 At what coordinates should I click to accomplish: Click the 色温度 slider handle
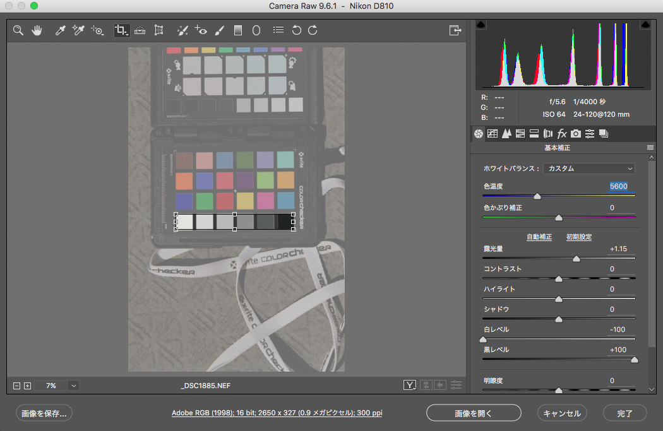coord(537,196)
